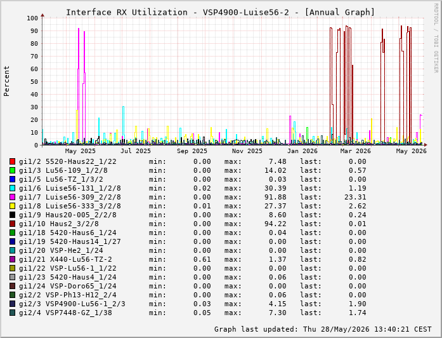
Task: Click the green swatch for gi1/3 Lu56-109_1/2/8
Action: click(x=12, y=170)
